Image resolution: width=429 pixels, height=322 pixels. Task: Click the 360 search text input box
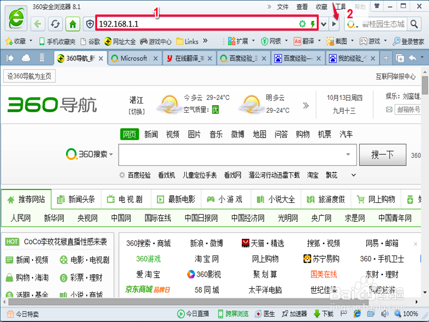point(238,155)
